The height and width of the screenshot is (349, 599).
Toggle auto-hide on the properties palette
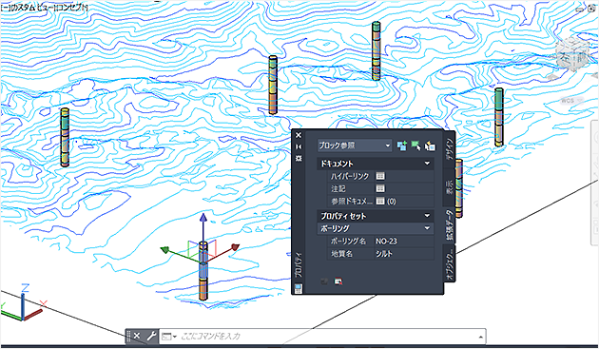coord(299,146)
